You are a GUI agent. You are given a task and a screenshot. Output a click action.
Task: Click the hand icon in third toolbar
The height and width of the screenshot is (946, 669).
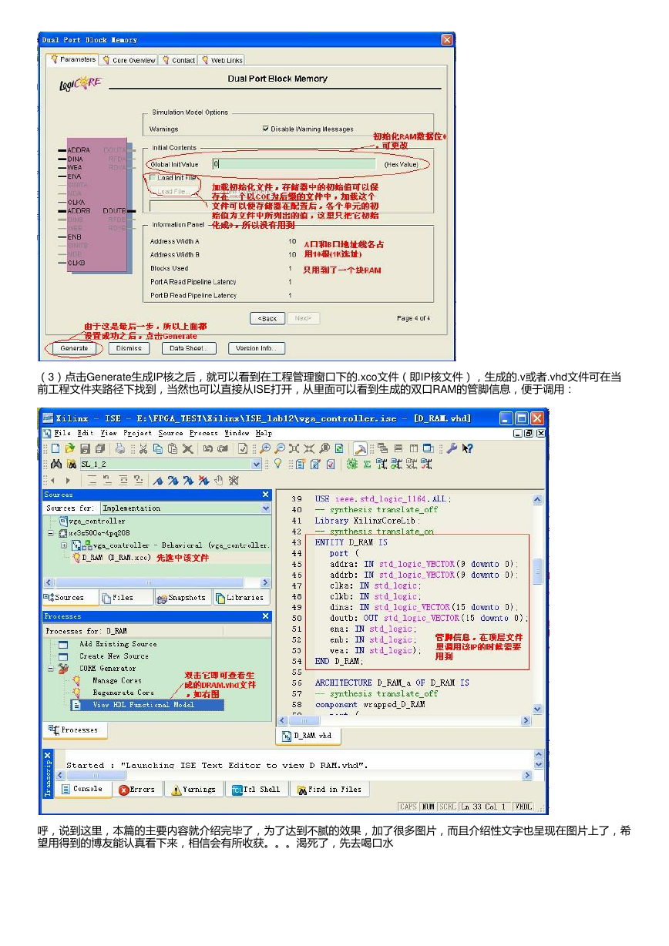[219, 479]
